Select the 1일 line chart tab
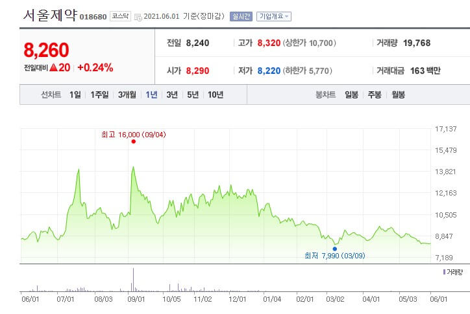The width and height of the screenshot is (470, 314). [75, 95]
